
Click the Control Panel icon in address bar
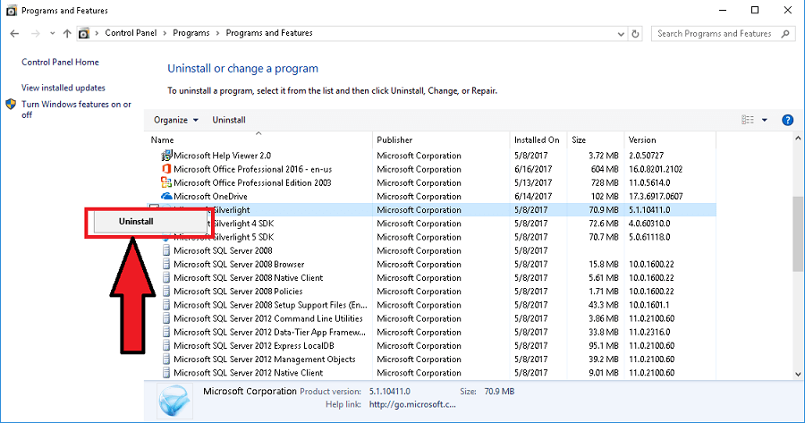point(84,33)
